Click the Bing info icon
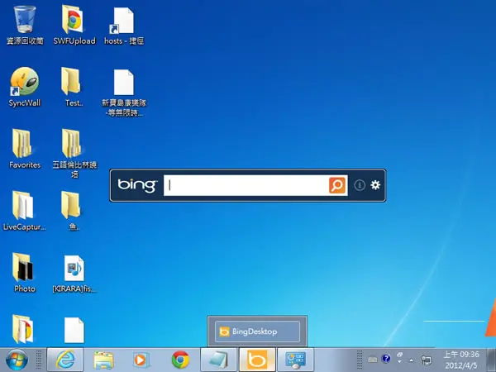This screenshot has height=372, width=496. pyautogui.click(x=360, y=185)
